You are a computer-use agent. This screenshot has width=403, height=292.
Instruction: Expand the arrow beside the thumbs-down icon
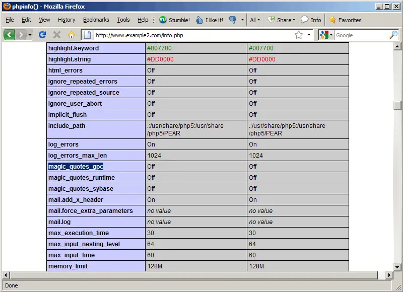[x=242, y=20]
